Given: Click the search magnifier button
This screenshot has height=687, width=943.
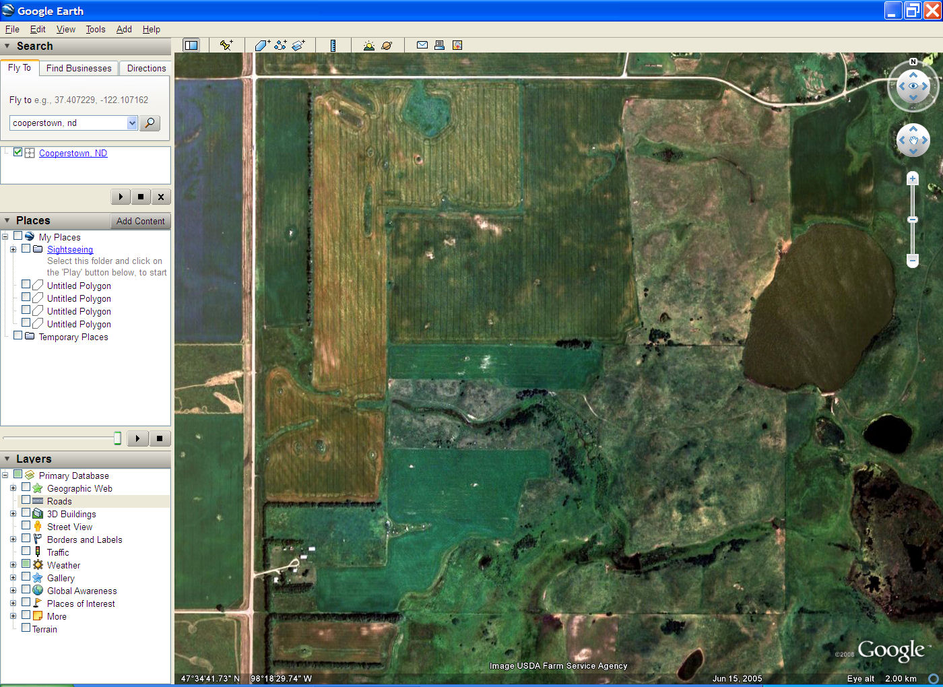Looking at the screenshot, I should [x=150, y=123].
